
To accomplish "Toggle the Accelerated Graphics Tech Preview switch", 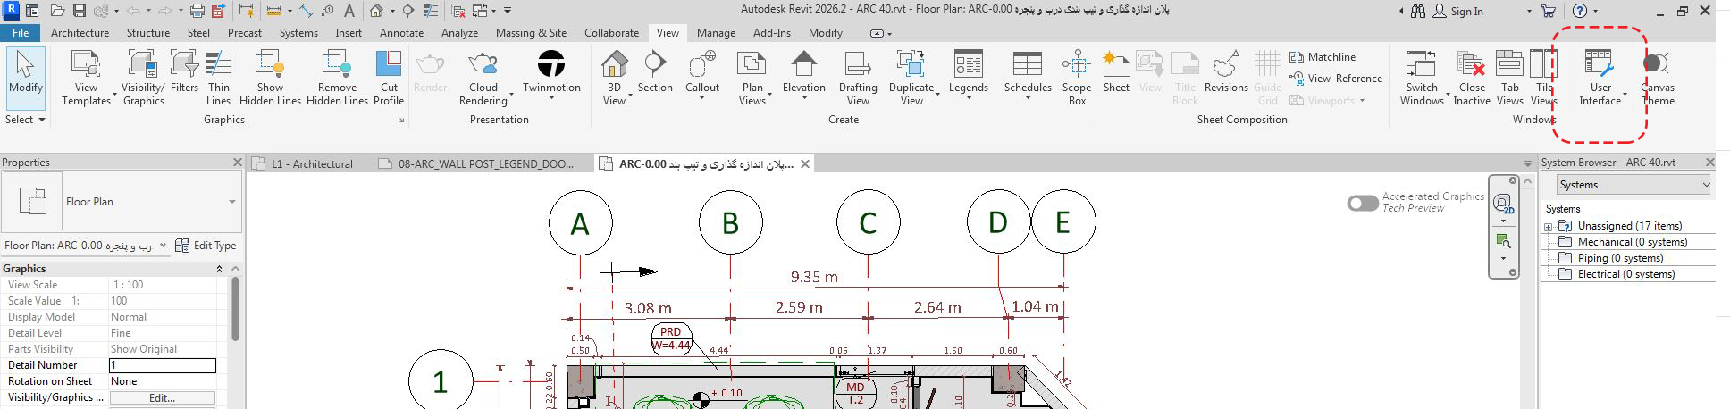I will tap(1362, 203).
